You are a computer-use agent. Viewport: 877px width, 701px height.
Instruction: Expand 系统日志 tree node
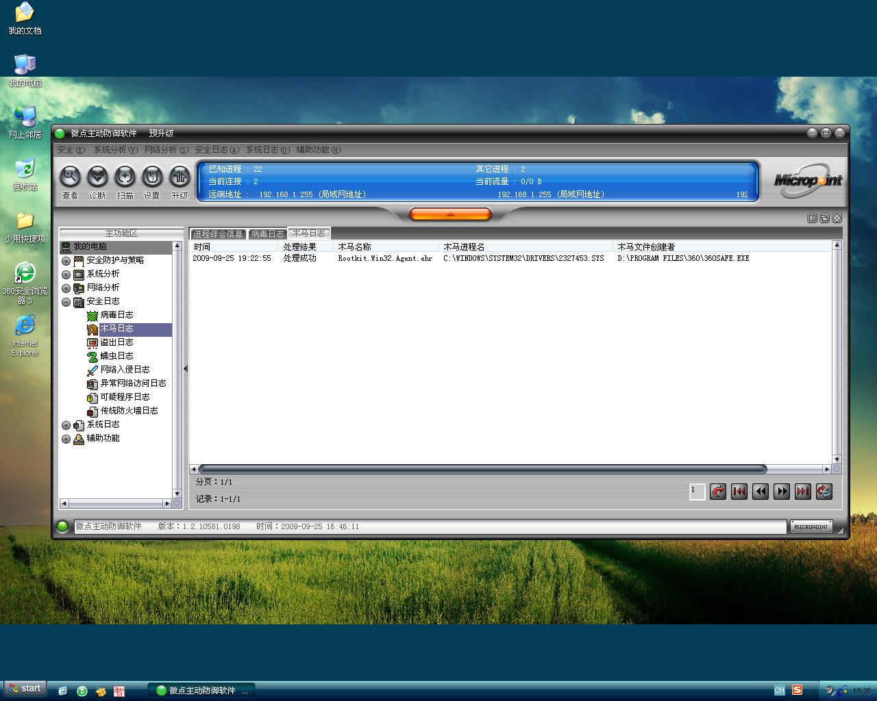click(66, 425)
